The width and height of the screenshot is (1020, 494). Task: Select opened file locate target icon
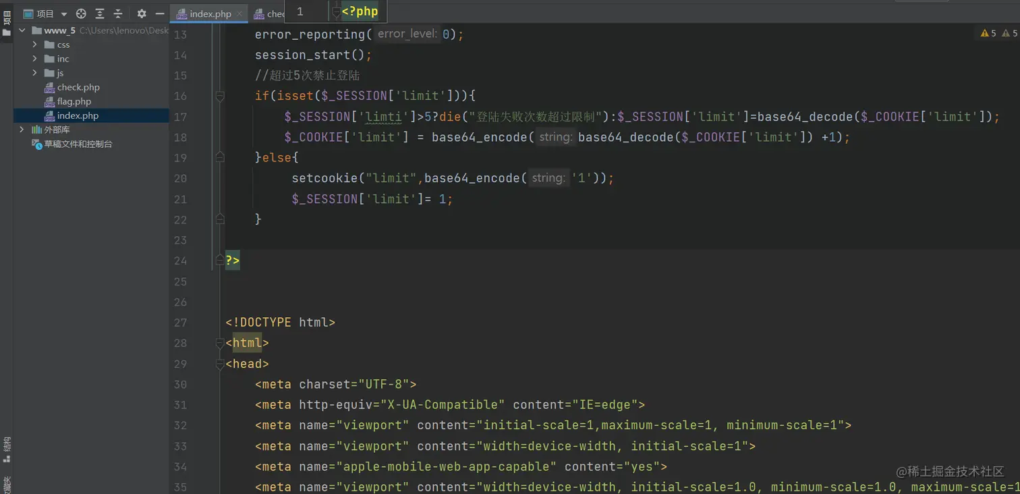[81, 13]
